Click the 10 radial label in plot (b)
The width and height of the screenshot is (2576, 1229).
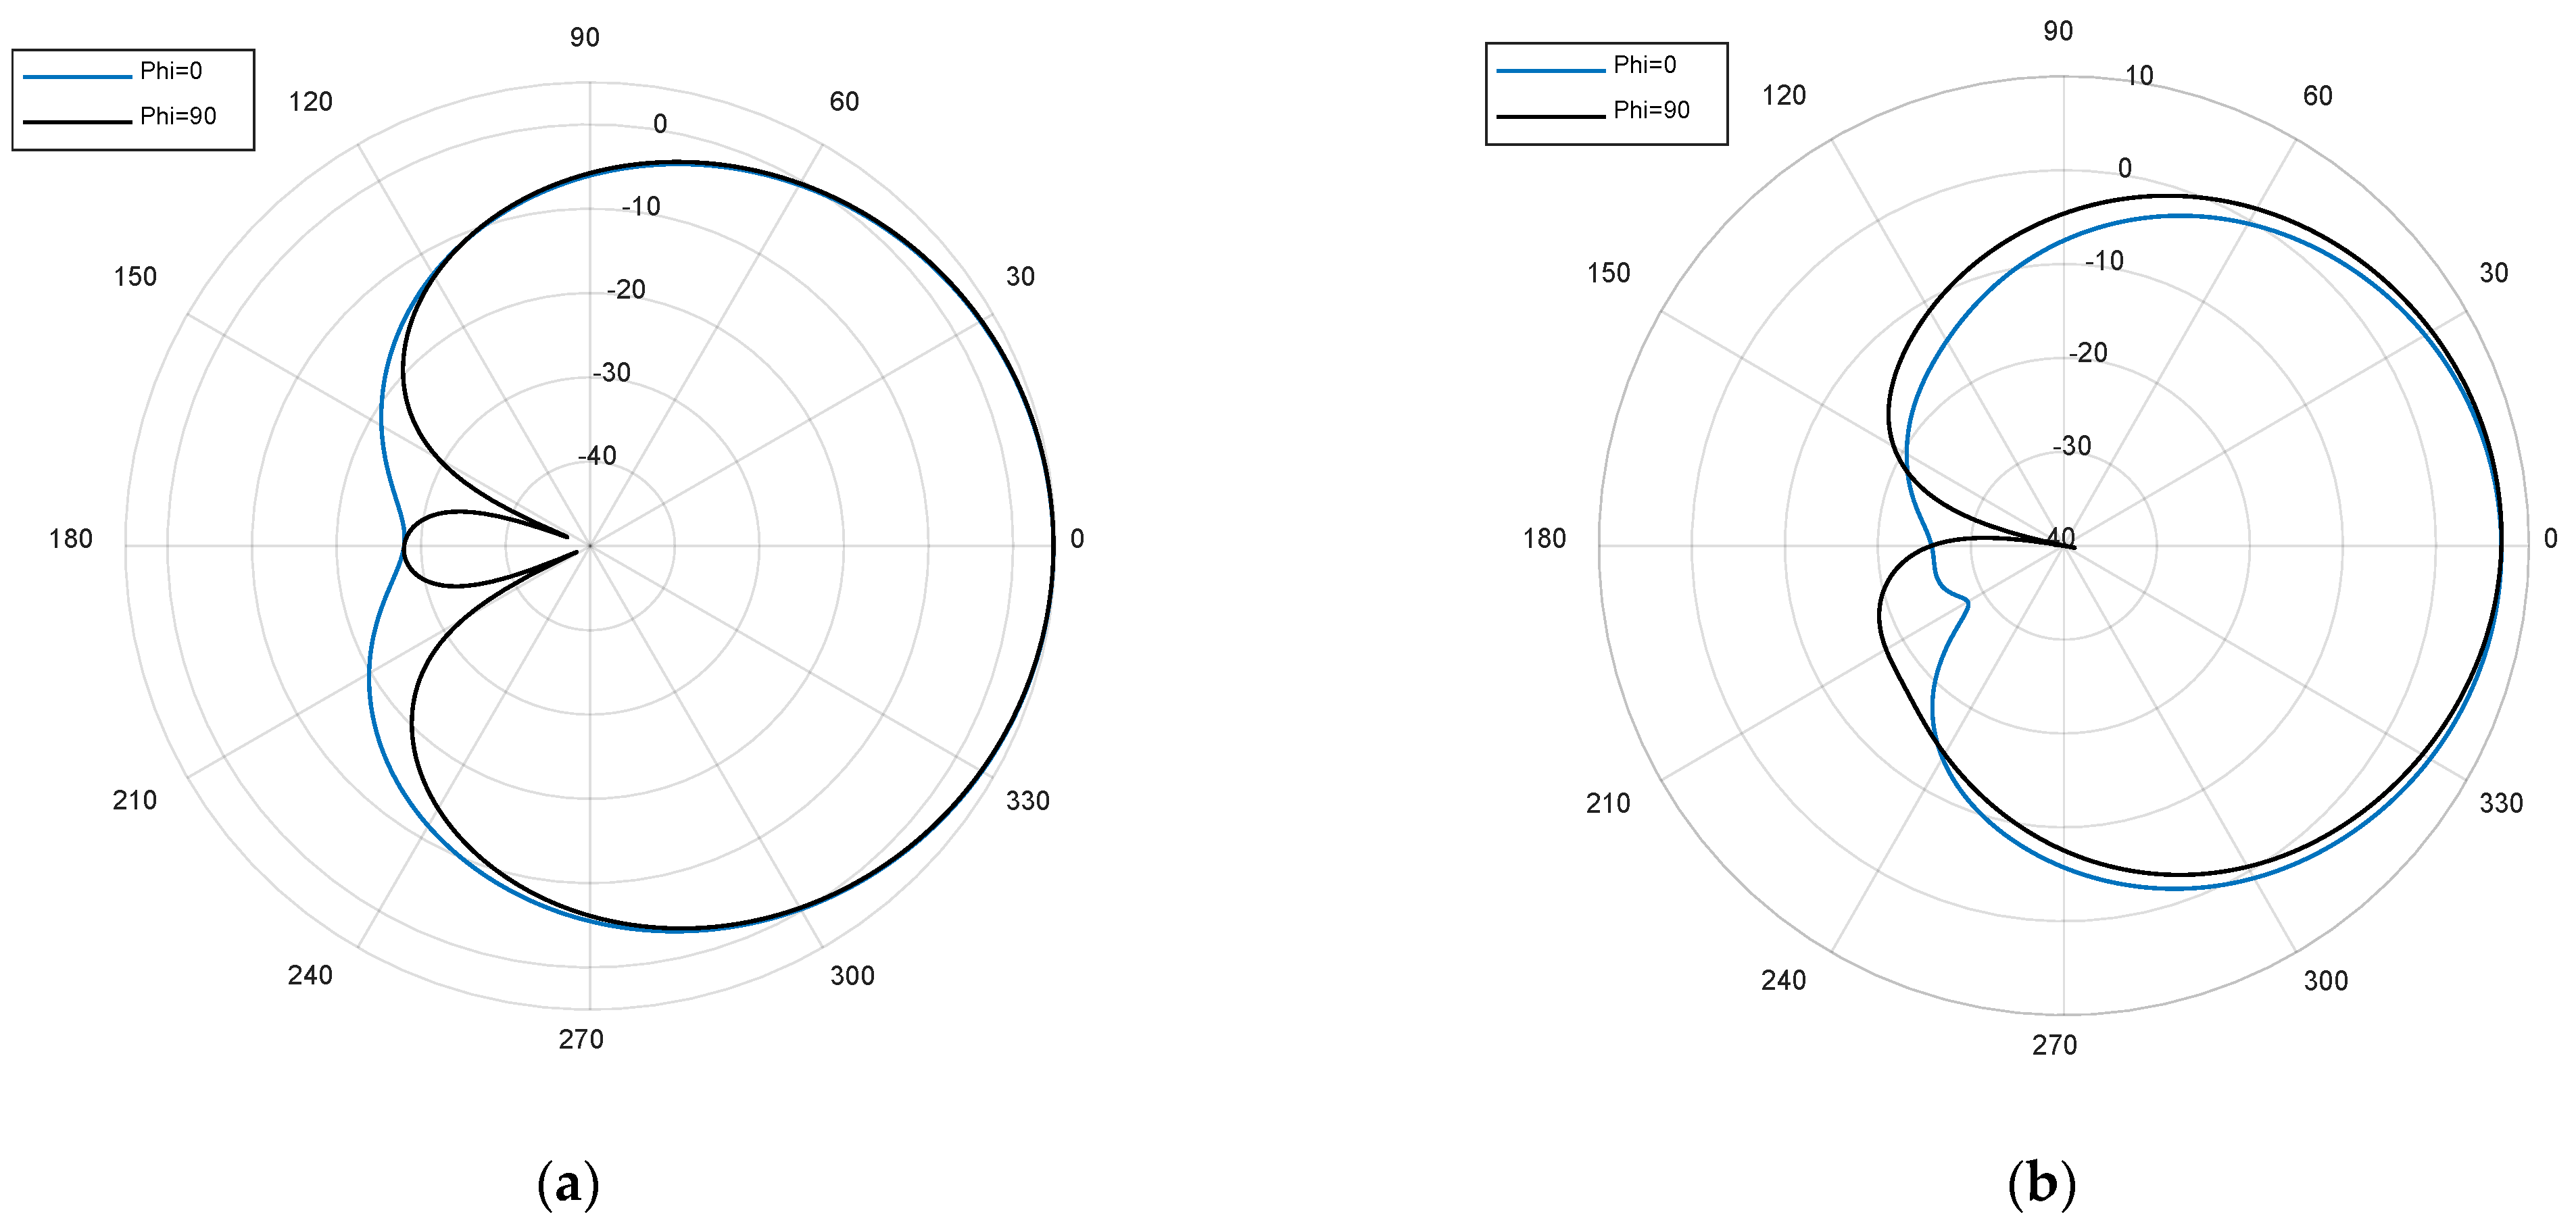point(2139,76)
